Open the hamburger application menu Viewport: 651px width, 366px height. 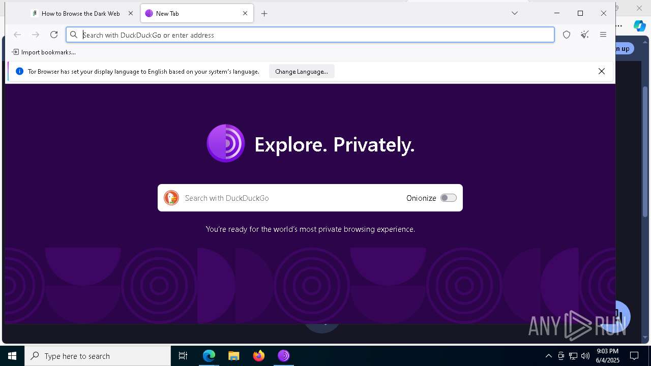tap(603, 35)
